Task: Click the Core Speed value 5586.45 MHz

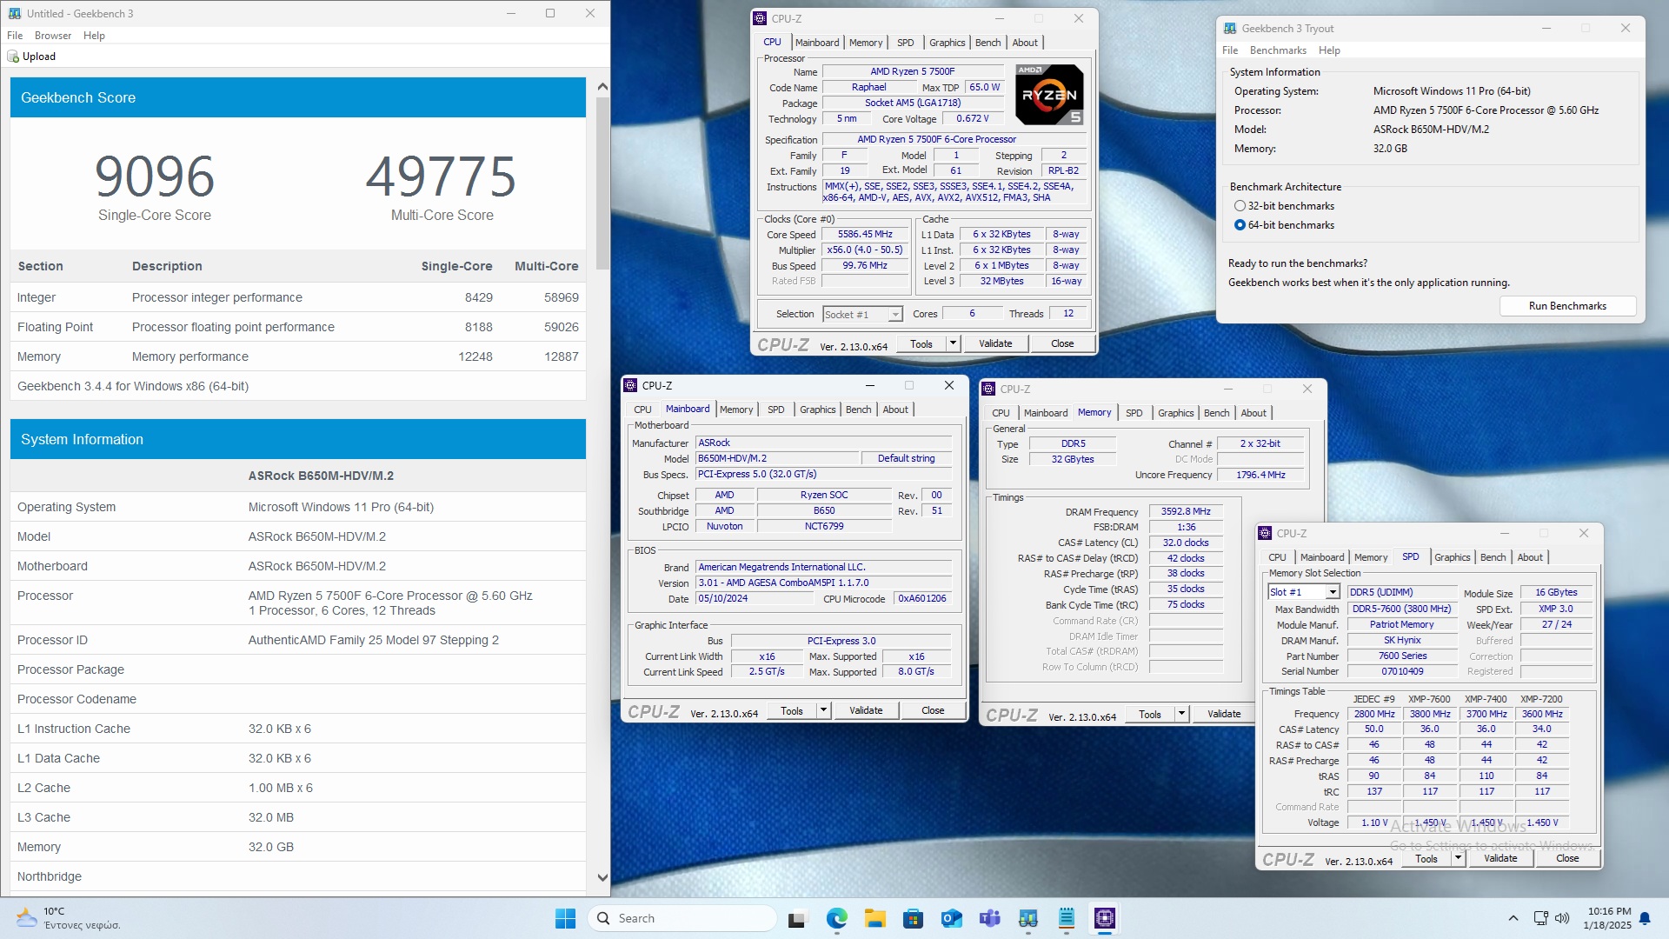Action: pyautogui.click(x=865, y=235)
